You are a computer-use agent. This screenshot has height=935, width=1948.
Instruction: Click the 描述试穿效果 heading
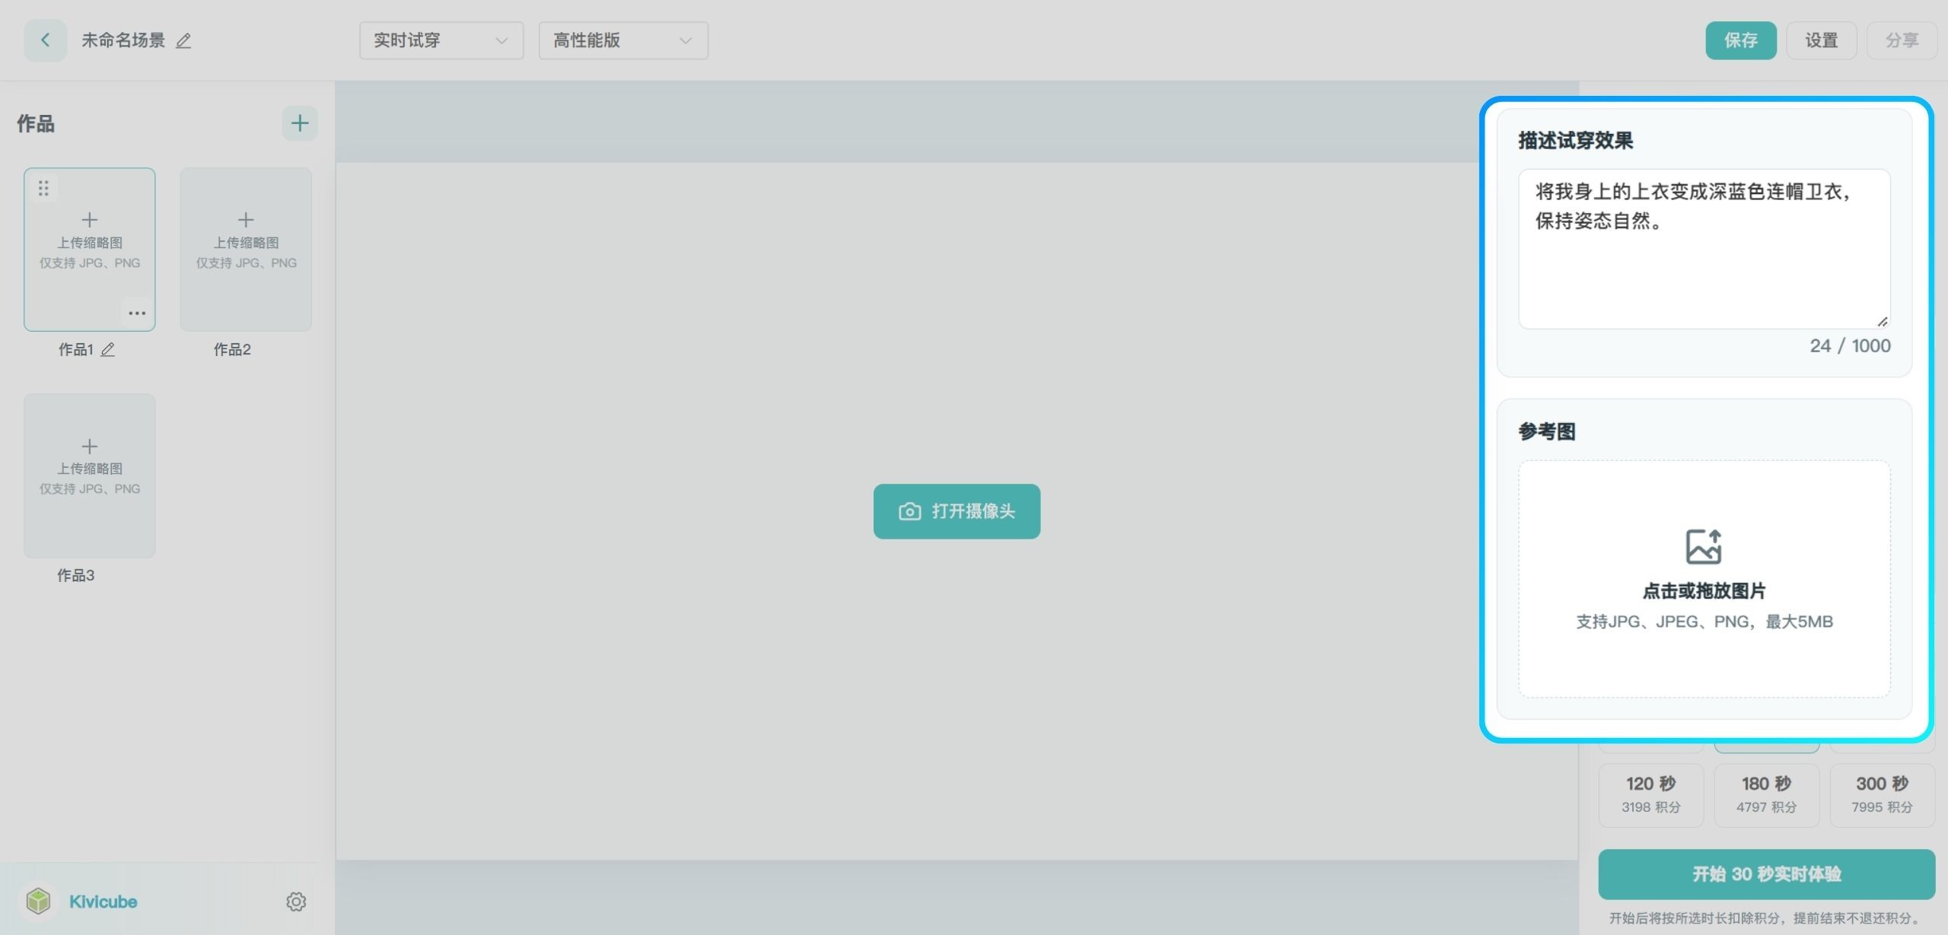1575,141
